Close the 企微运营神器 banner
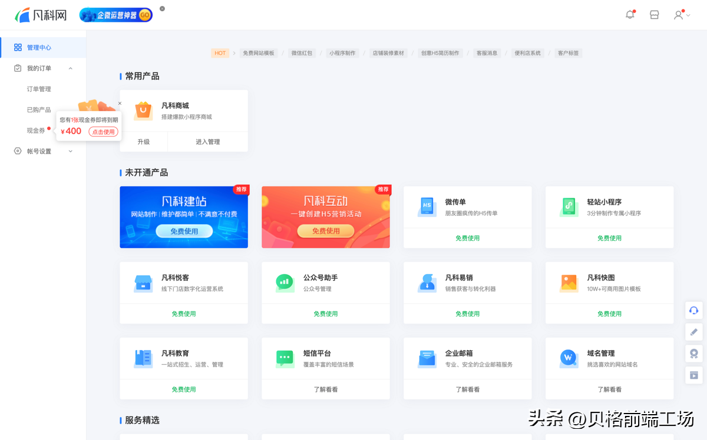The image size is (707, 440). pos(162,9)
